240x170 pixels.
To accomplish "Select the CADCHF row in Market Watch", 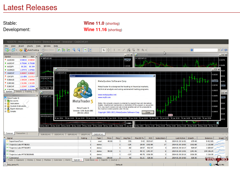I will [20, 73].
